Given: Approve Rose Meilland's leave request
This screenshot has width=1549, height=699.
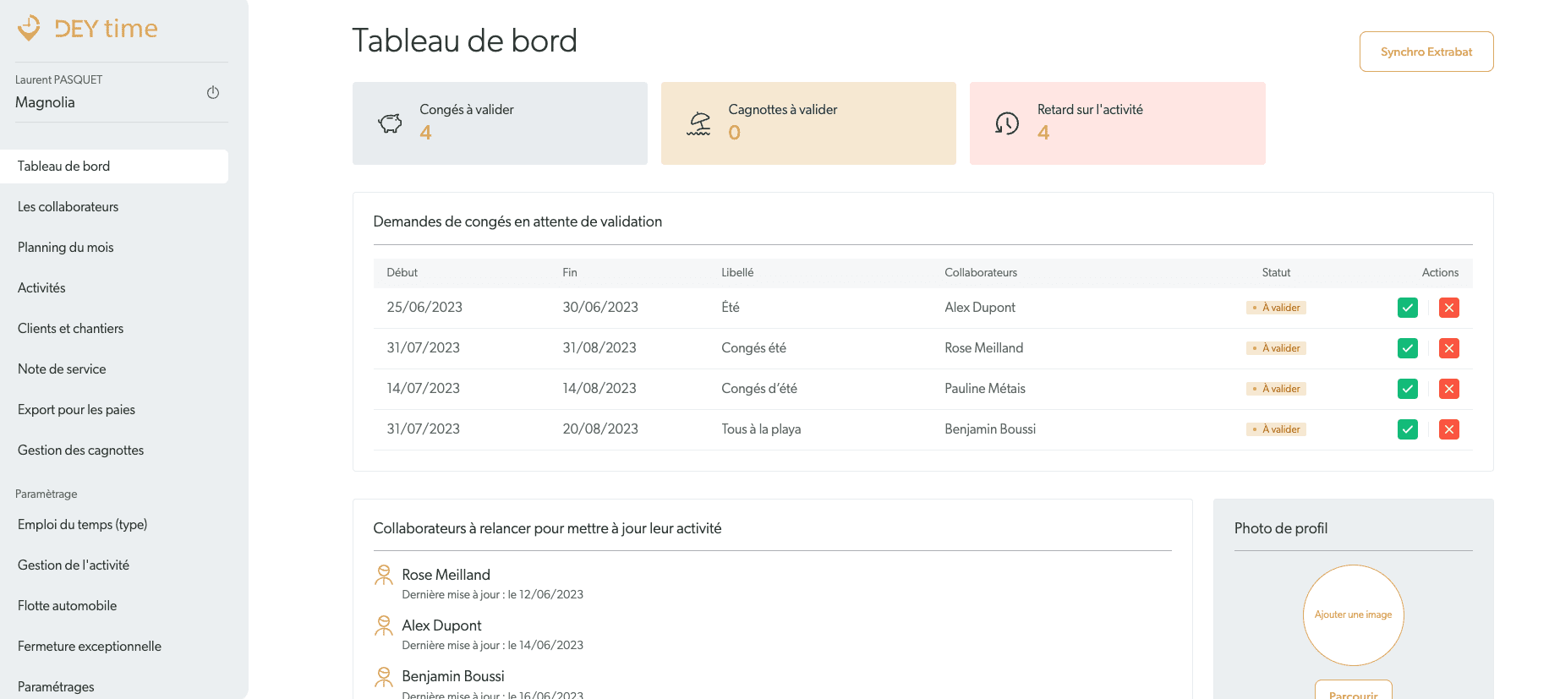Looking at the screenshot, I should point(1408,348).
